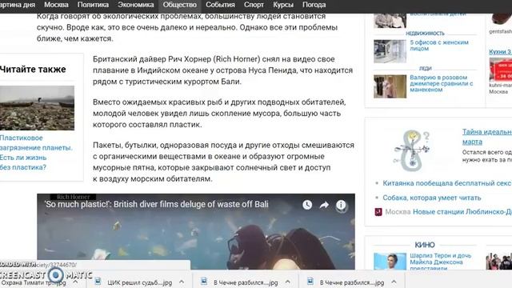
Task: Open 'Шарлиз Терон и дочь Майкла Джексона' link
Action: click(x=441, y=262)
